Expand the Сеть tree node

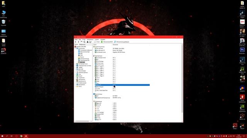(75, 74)
